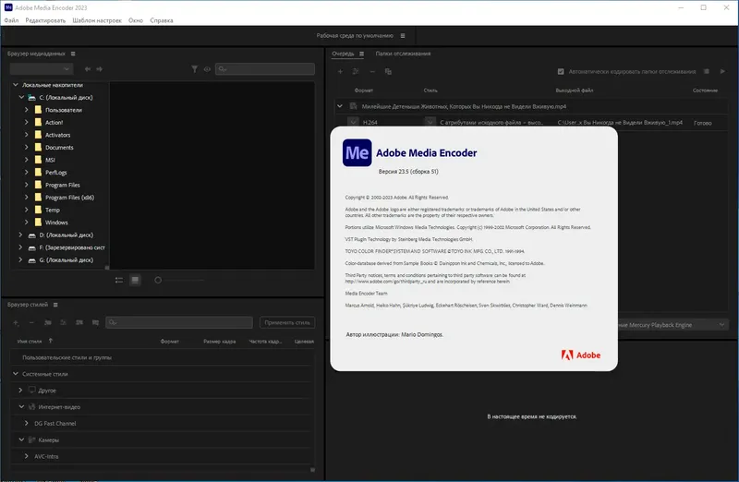
Task: Click the add output icon in queue
Action: click(356, 72)
